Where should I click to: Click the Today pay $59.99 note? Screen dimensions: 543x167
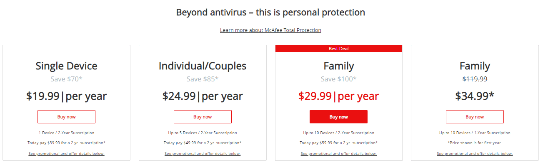tap(338, 143)
